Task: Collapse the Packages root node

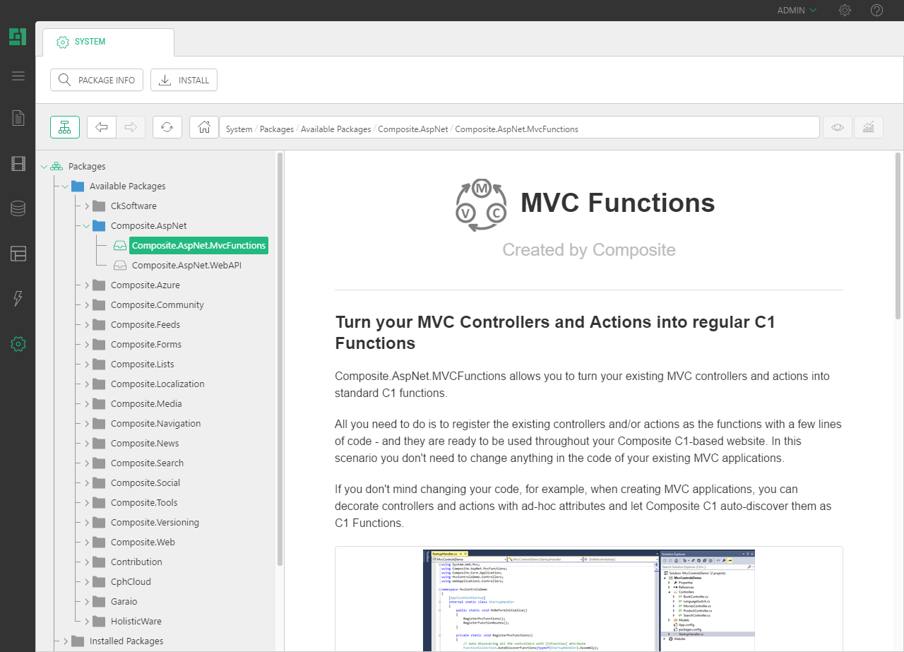Action: tap(44, 167)
